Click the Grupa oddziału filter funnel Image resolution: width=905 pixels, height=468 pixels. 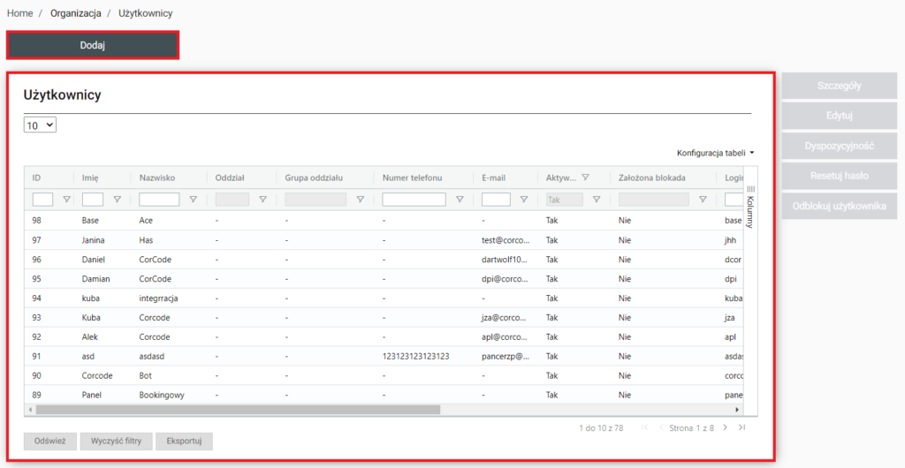[x=360, y=200]
